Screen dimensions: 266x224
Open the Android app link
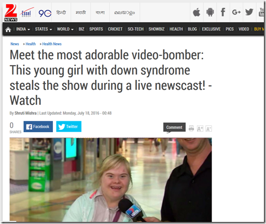[x=210, y=12]
